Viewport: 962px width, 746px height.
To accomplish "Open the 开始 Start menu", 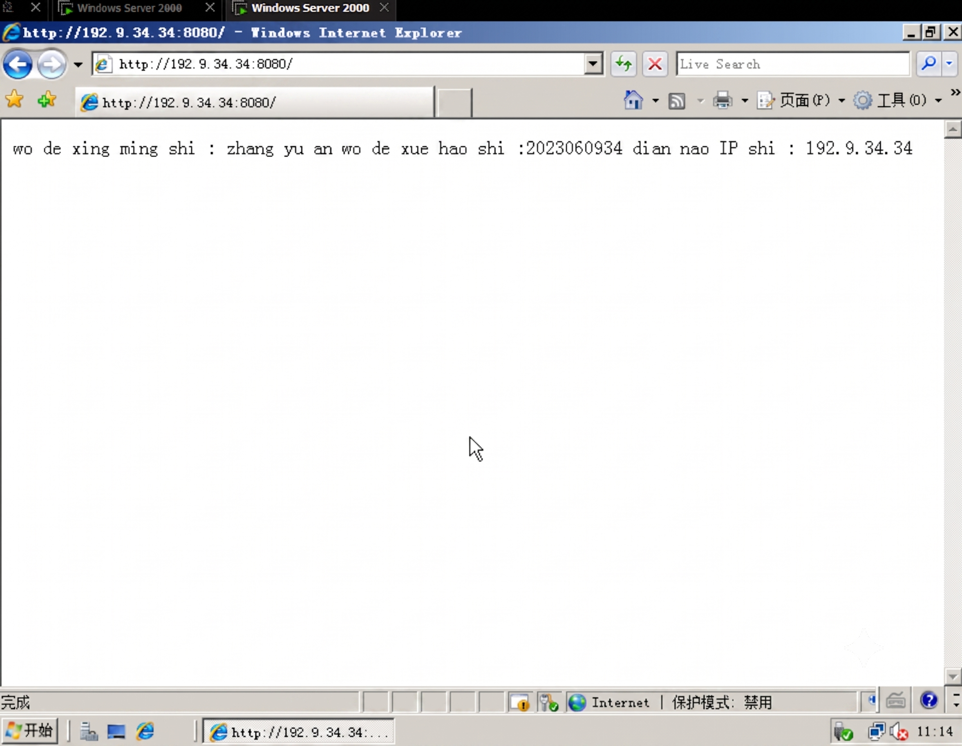I will [x=29, y=731].
